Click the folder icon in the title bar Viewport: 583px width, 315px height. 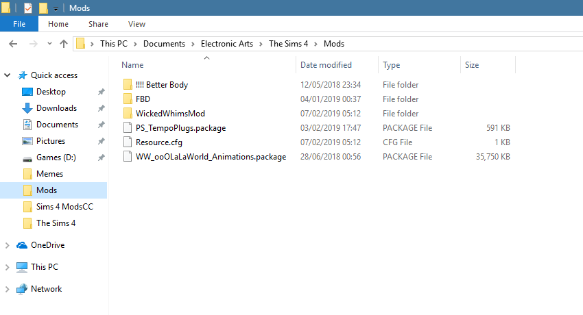(5, 8)
